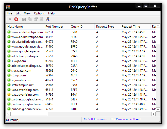Click the Exit door toolbar icon
Viewport: 167px width, 129px height.
point(47,19)
